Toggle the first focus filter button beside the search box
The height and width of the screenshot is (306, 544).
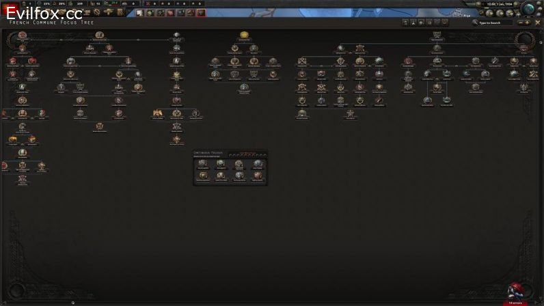(405, 23)
